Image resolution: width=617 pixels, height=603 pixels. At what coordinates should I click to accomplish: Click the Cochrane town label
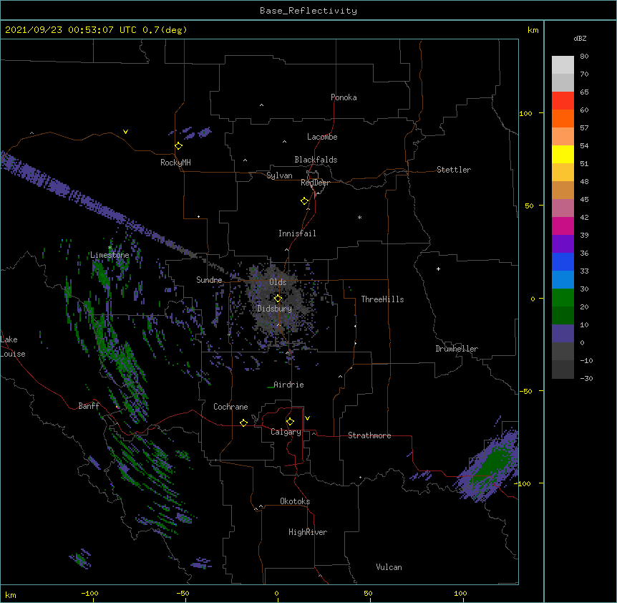pos(230,407)
